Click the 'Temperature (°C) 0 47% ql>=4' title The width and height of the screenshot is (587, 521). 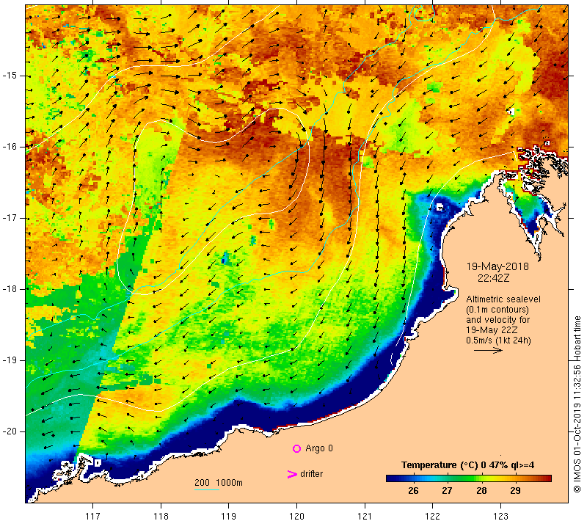pyautogui.click(x=468, y=465)
